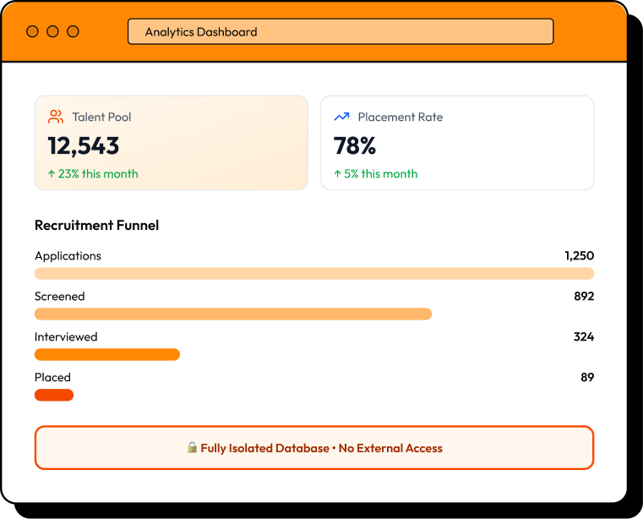This screenshot has height=519, width=643.
Task: Click the Recruitment Funnel heading
Action: click(x=96, y=225)
